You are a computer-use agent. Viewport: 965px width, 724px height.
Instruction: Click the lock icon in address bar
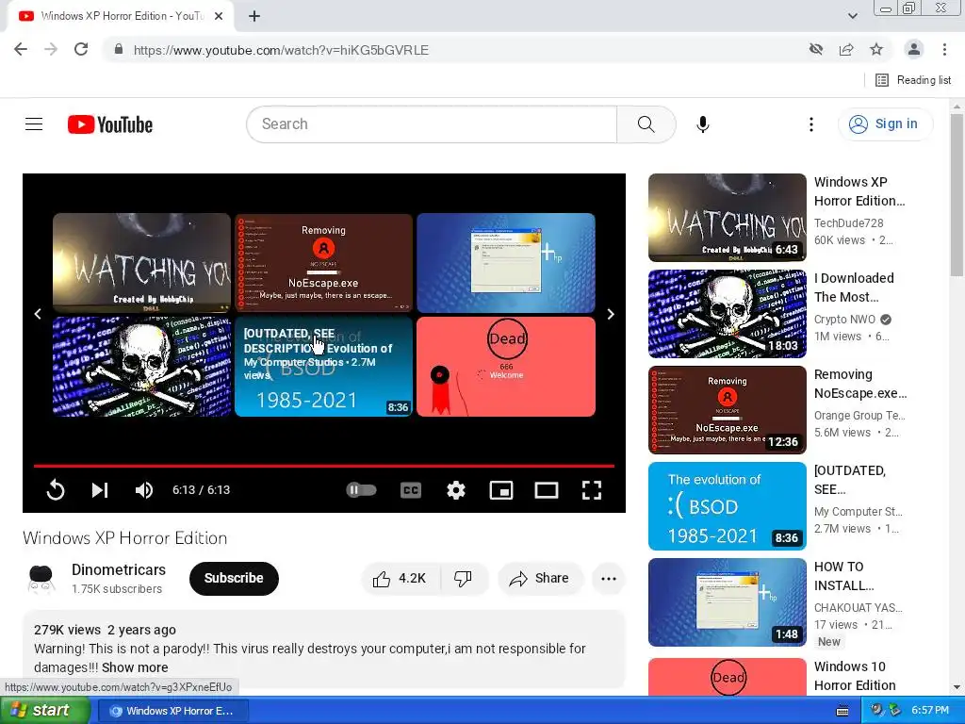[119, 49]
